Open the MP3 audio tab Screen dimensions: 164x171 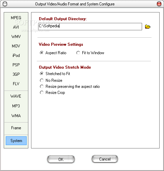[x=16, y=106]
